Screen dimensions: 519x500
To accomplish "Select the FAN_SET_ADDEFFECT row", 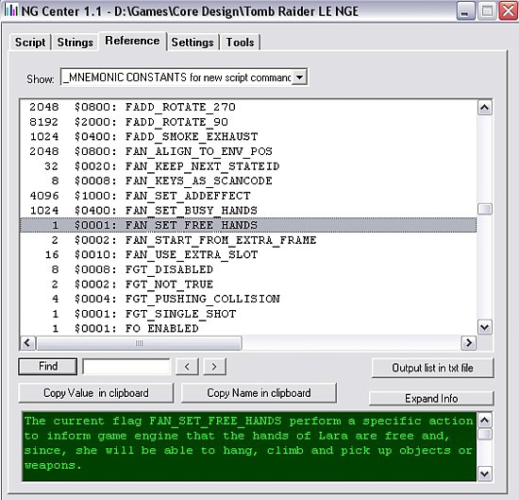I will 248,196.
